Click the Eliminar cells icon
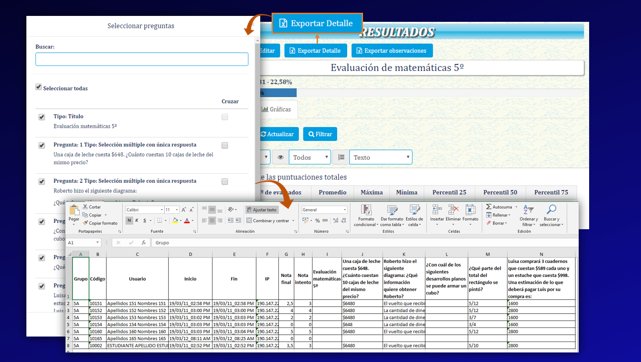641x362 pixels. tap(453, 210)
